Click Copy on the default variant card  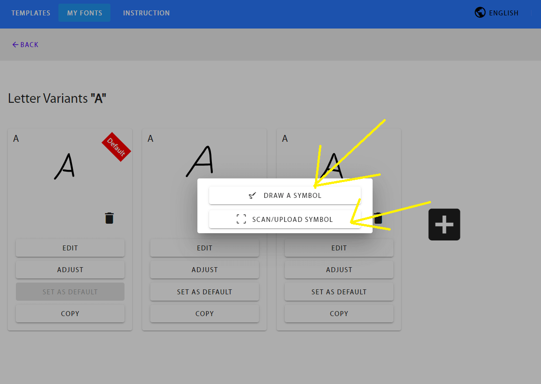70,314
